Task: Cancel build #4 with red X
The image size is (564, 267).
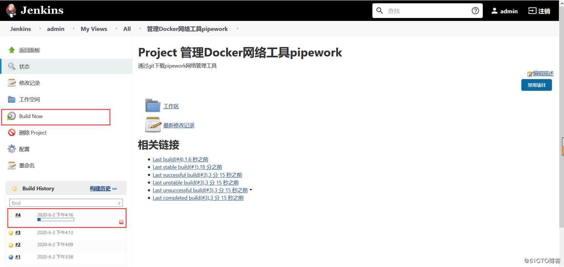Action: pyautogui.click(x=121, y=222)
